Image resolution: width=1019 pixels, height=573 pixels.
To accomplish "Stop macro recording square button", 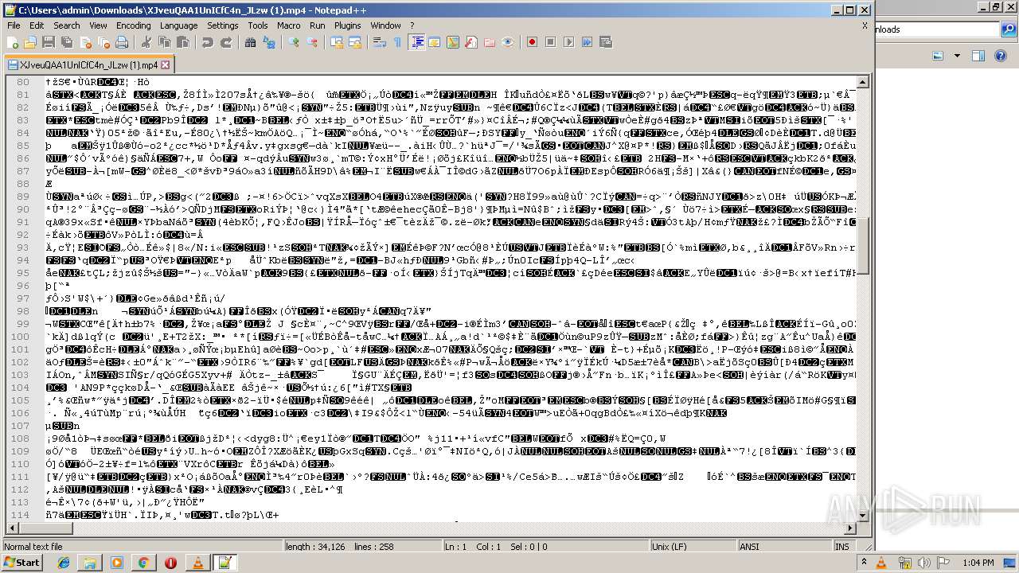I will tap(551, 42).
